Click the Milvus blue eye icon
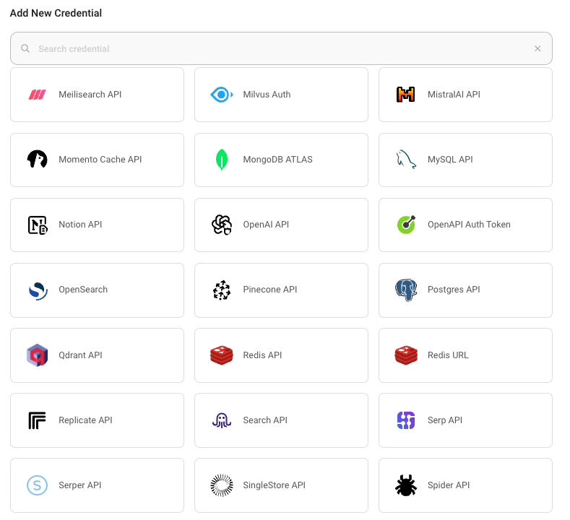570x520 pixels. (221, 95)
